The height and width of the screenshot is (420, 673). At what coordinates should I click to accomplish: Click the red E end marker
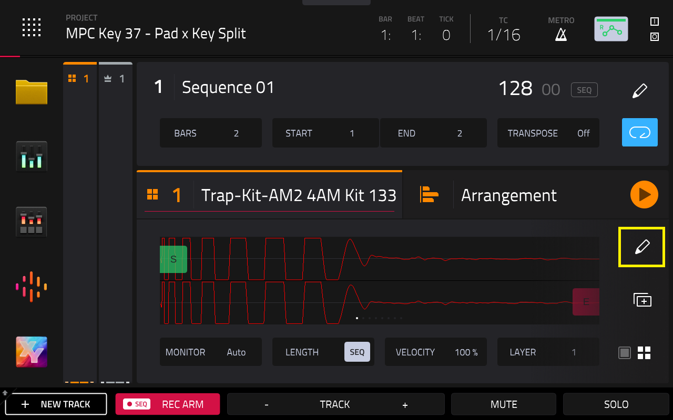586,302
